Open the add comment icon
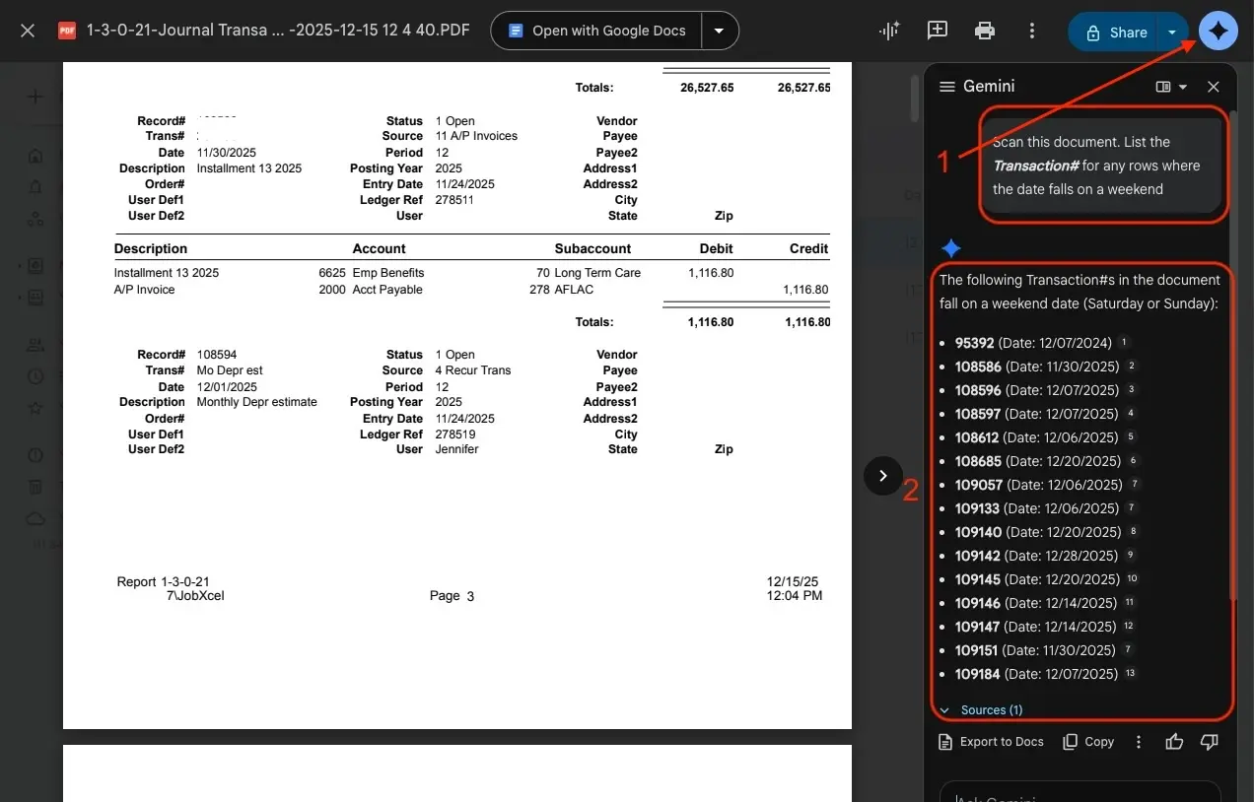 point(938,32)
